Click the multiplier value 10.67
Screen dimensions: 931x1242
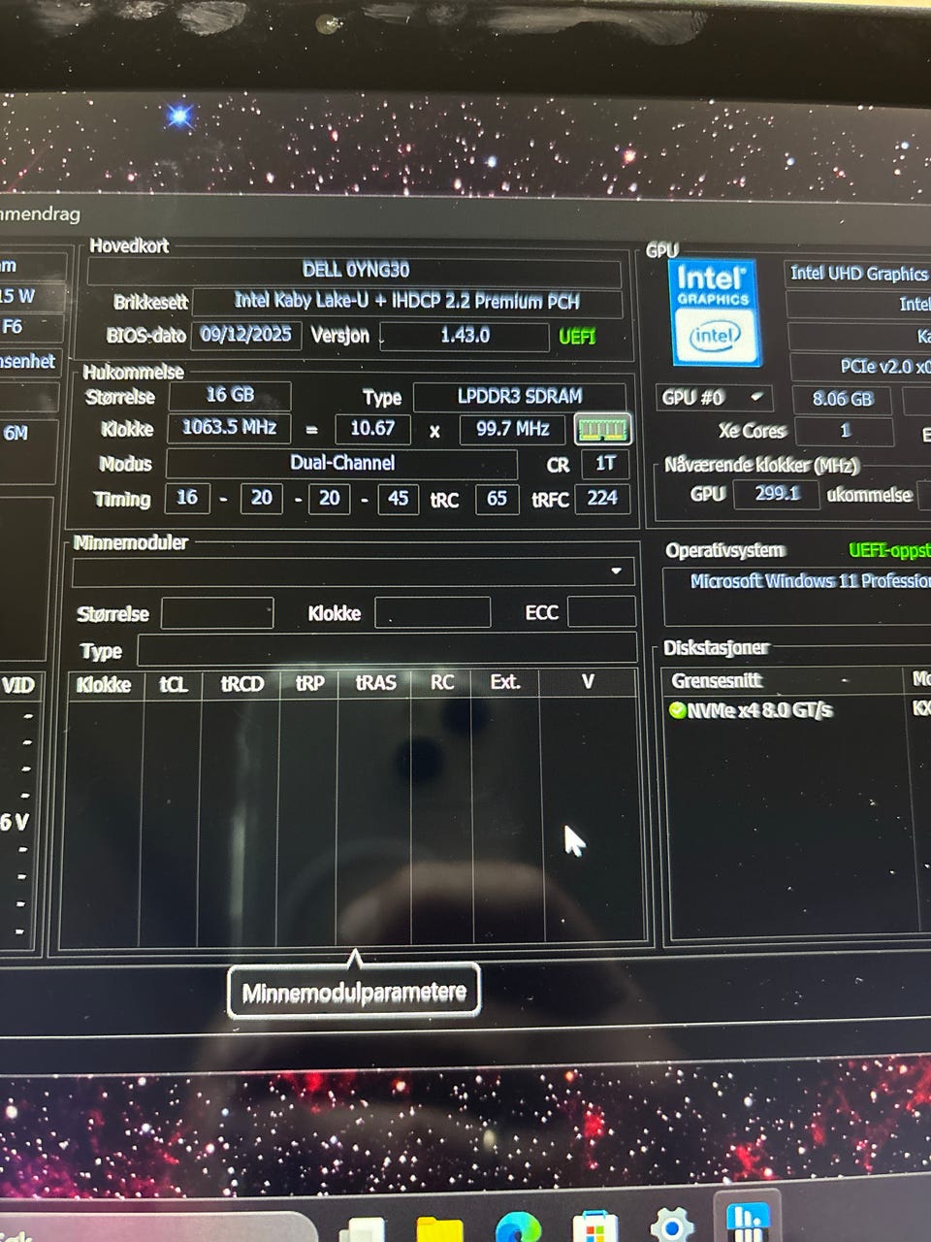[x=372, y=428]
